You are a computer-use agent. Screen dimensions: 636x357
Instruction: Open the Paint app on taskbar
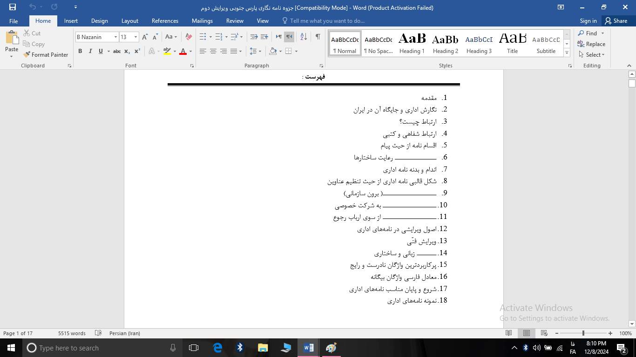[x=331, y=348]
